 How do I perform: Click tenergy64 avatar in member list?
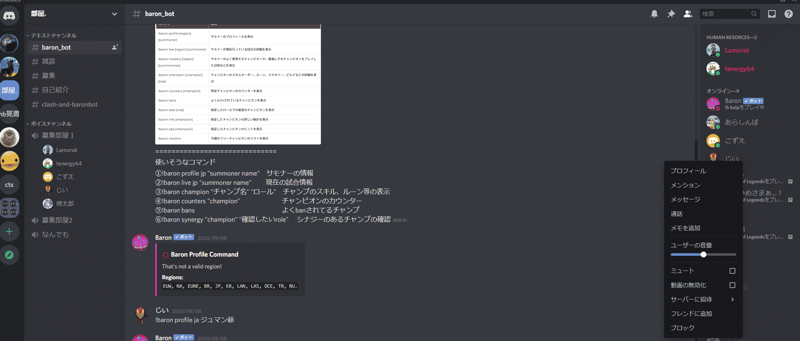[713, 69]
